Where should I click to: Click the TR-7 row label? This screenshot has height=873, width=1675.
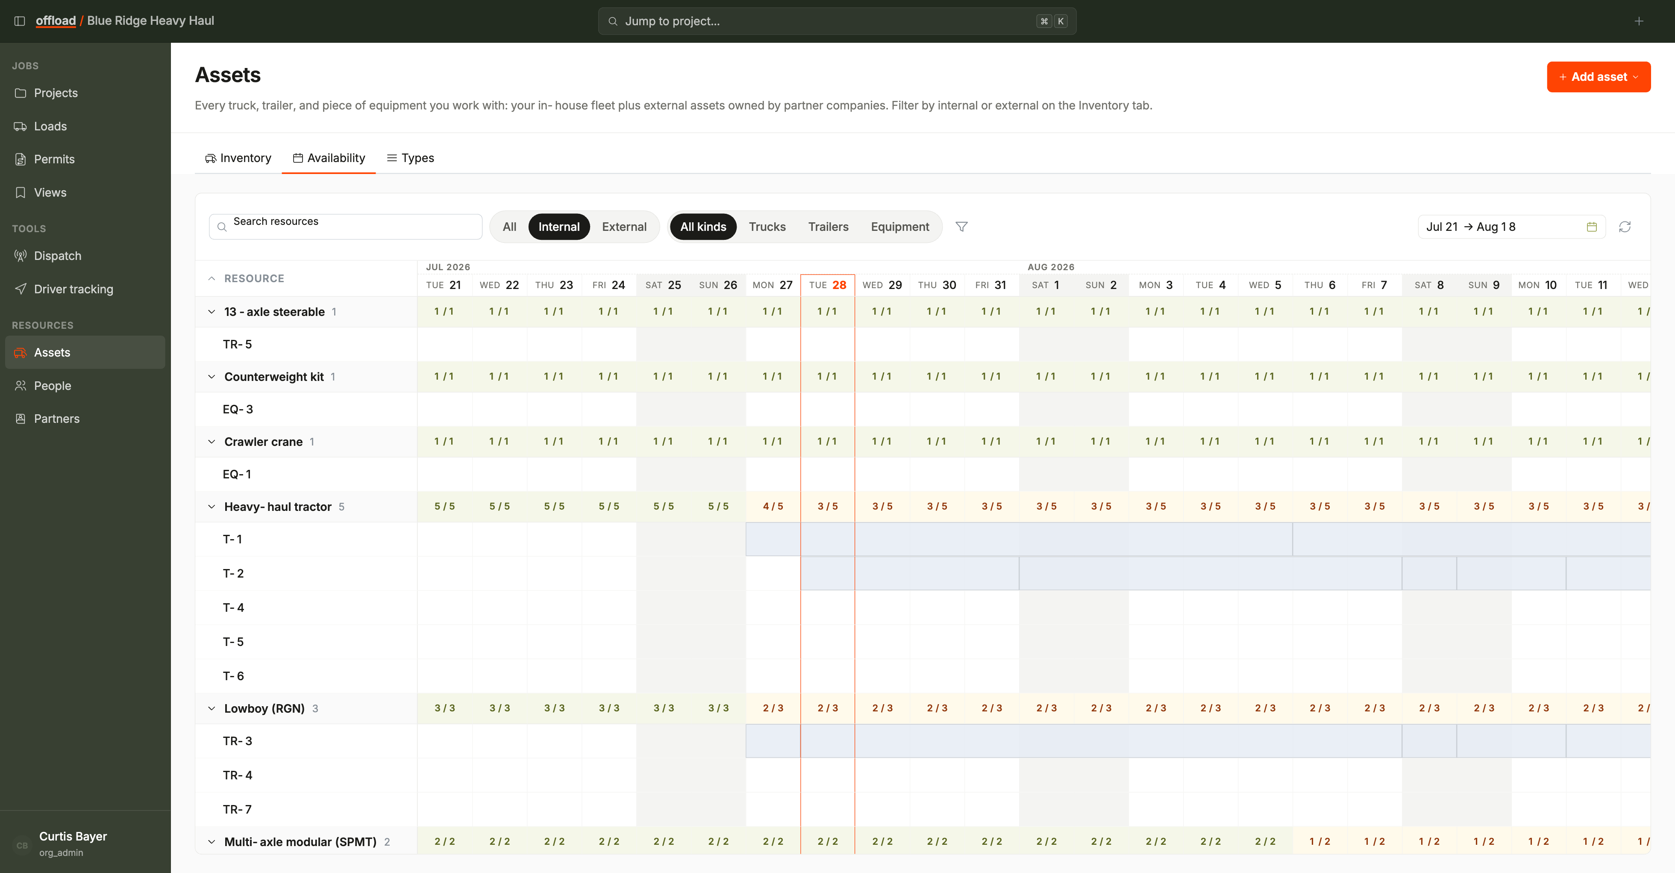[x=237, y=810]
